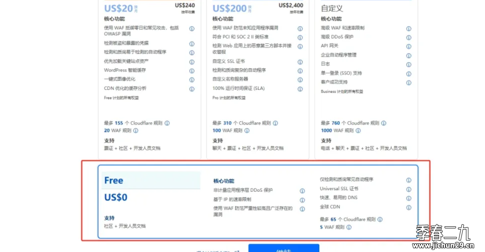Select the 自定义 enterprise plan heading

332,8
